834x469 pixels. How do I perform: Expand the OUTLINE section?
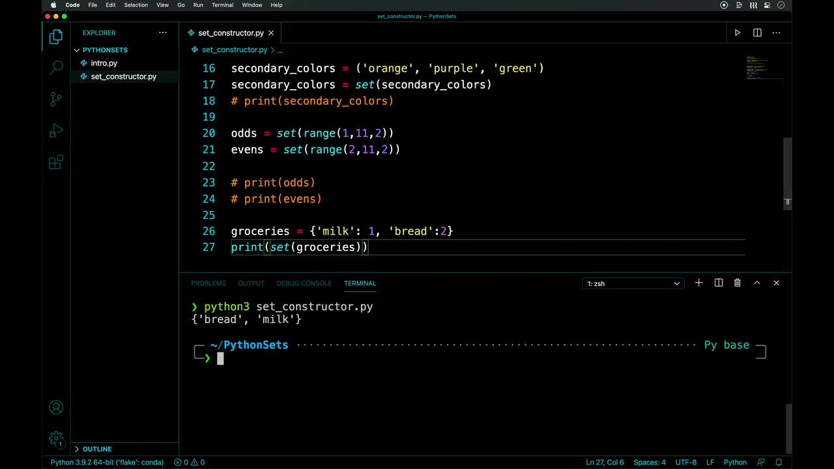[x=97, y=449]
